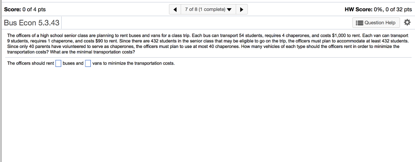
Task: Open the Question Help button
Action: click(x=377, y=23)
